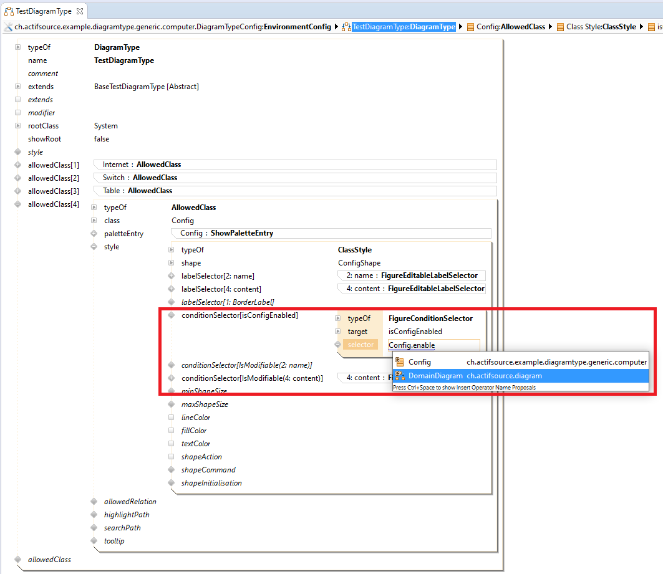
Task: Expand the shape row under ClassStyle
Action: [x=172, y=263]
